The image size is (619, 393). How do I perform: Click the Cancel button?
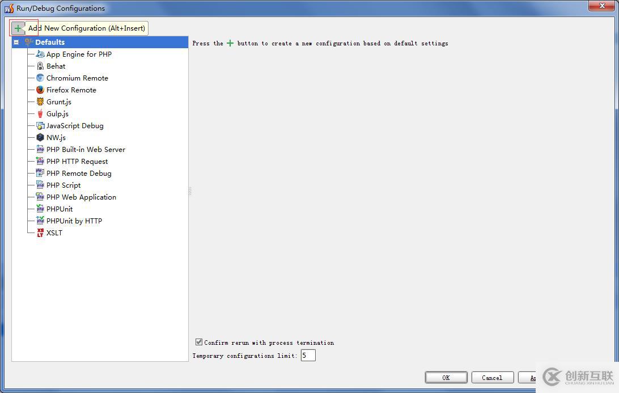point(492,378)
